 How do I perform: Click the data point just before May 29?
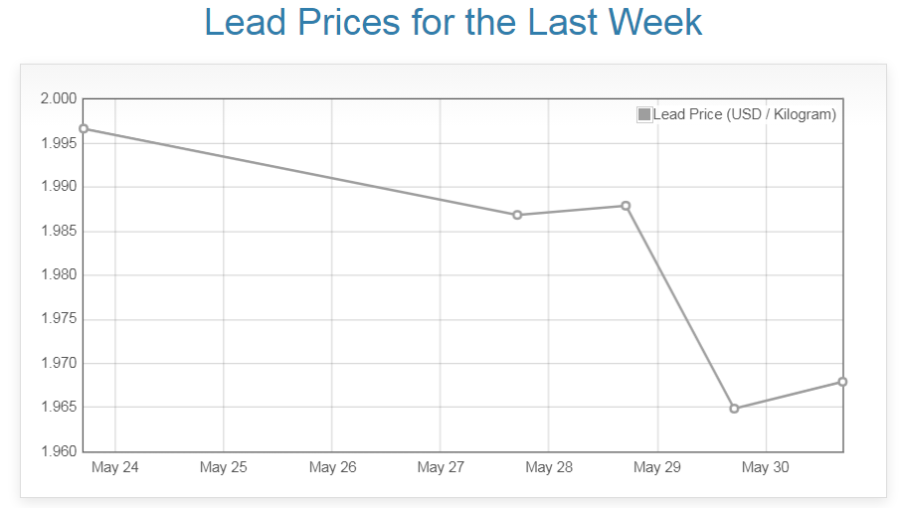tap(626, 206)
